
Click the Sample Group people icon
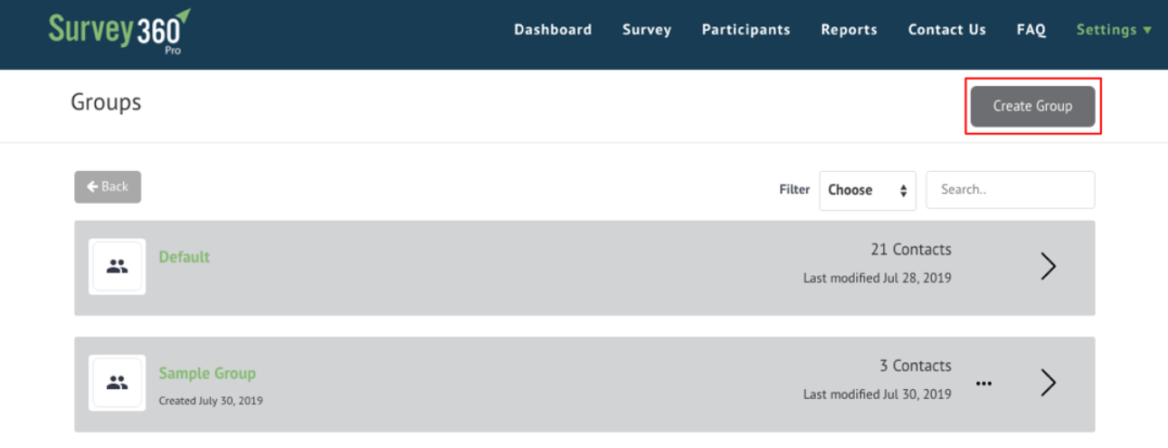[x=117, y=383]
